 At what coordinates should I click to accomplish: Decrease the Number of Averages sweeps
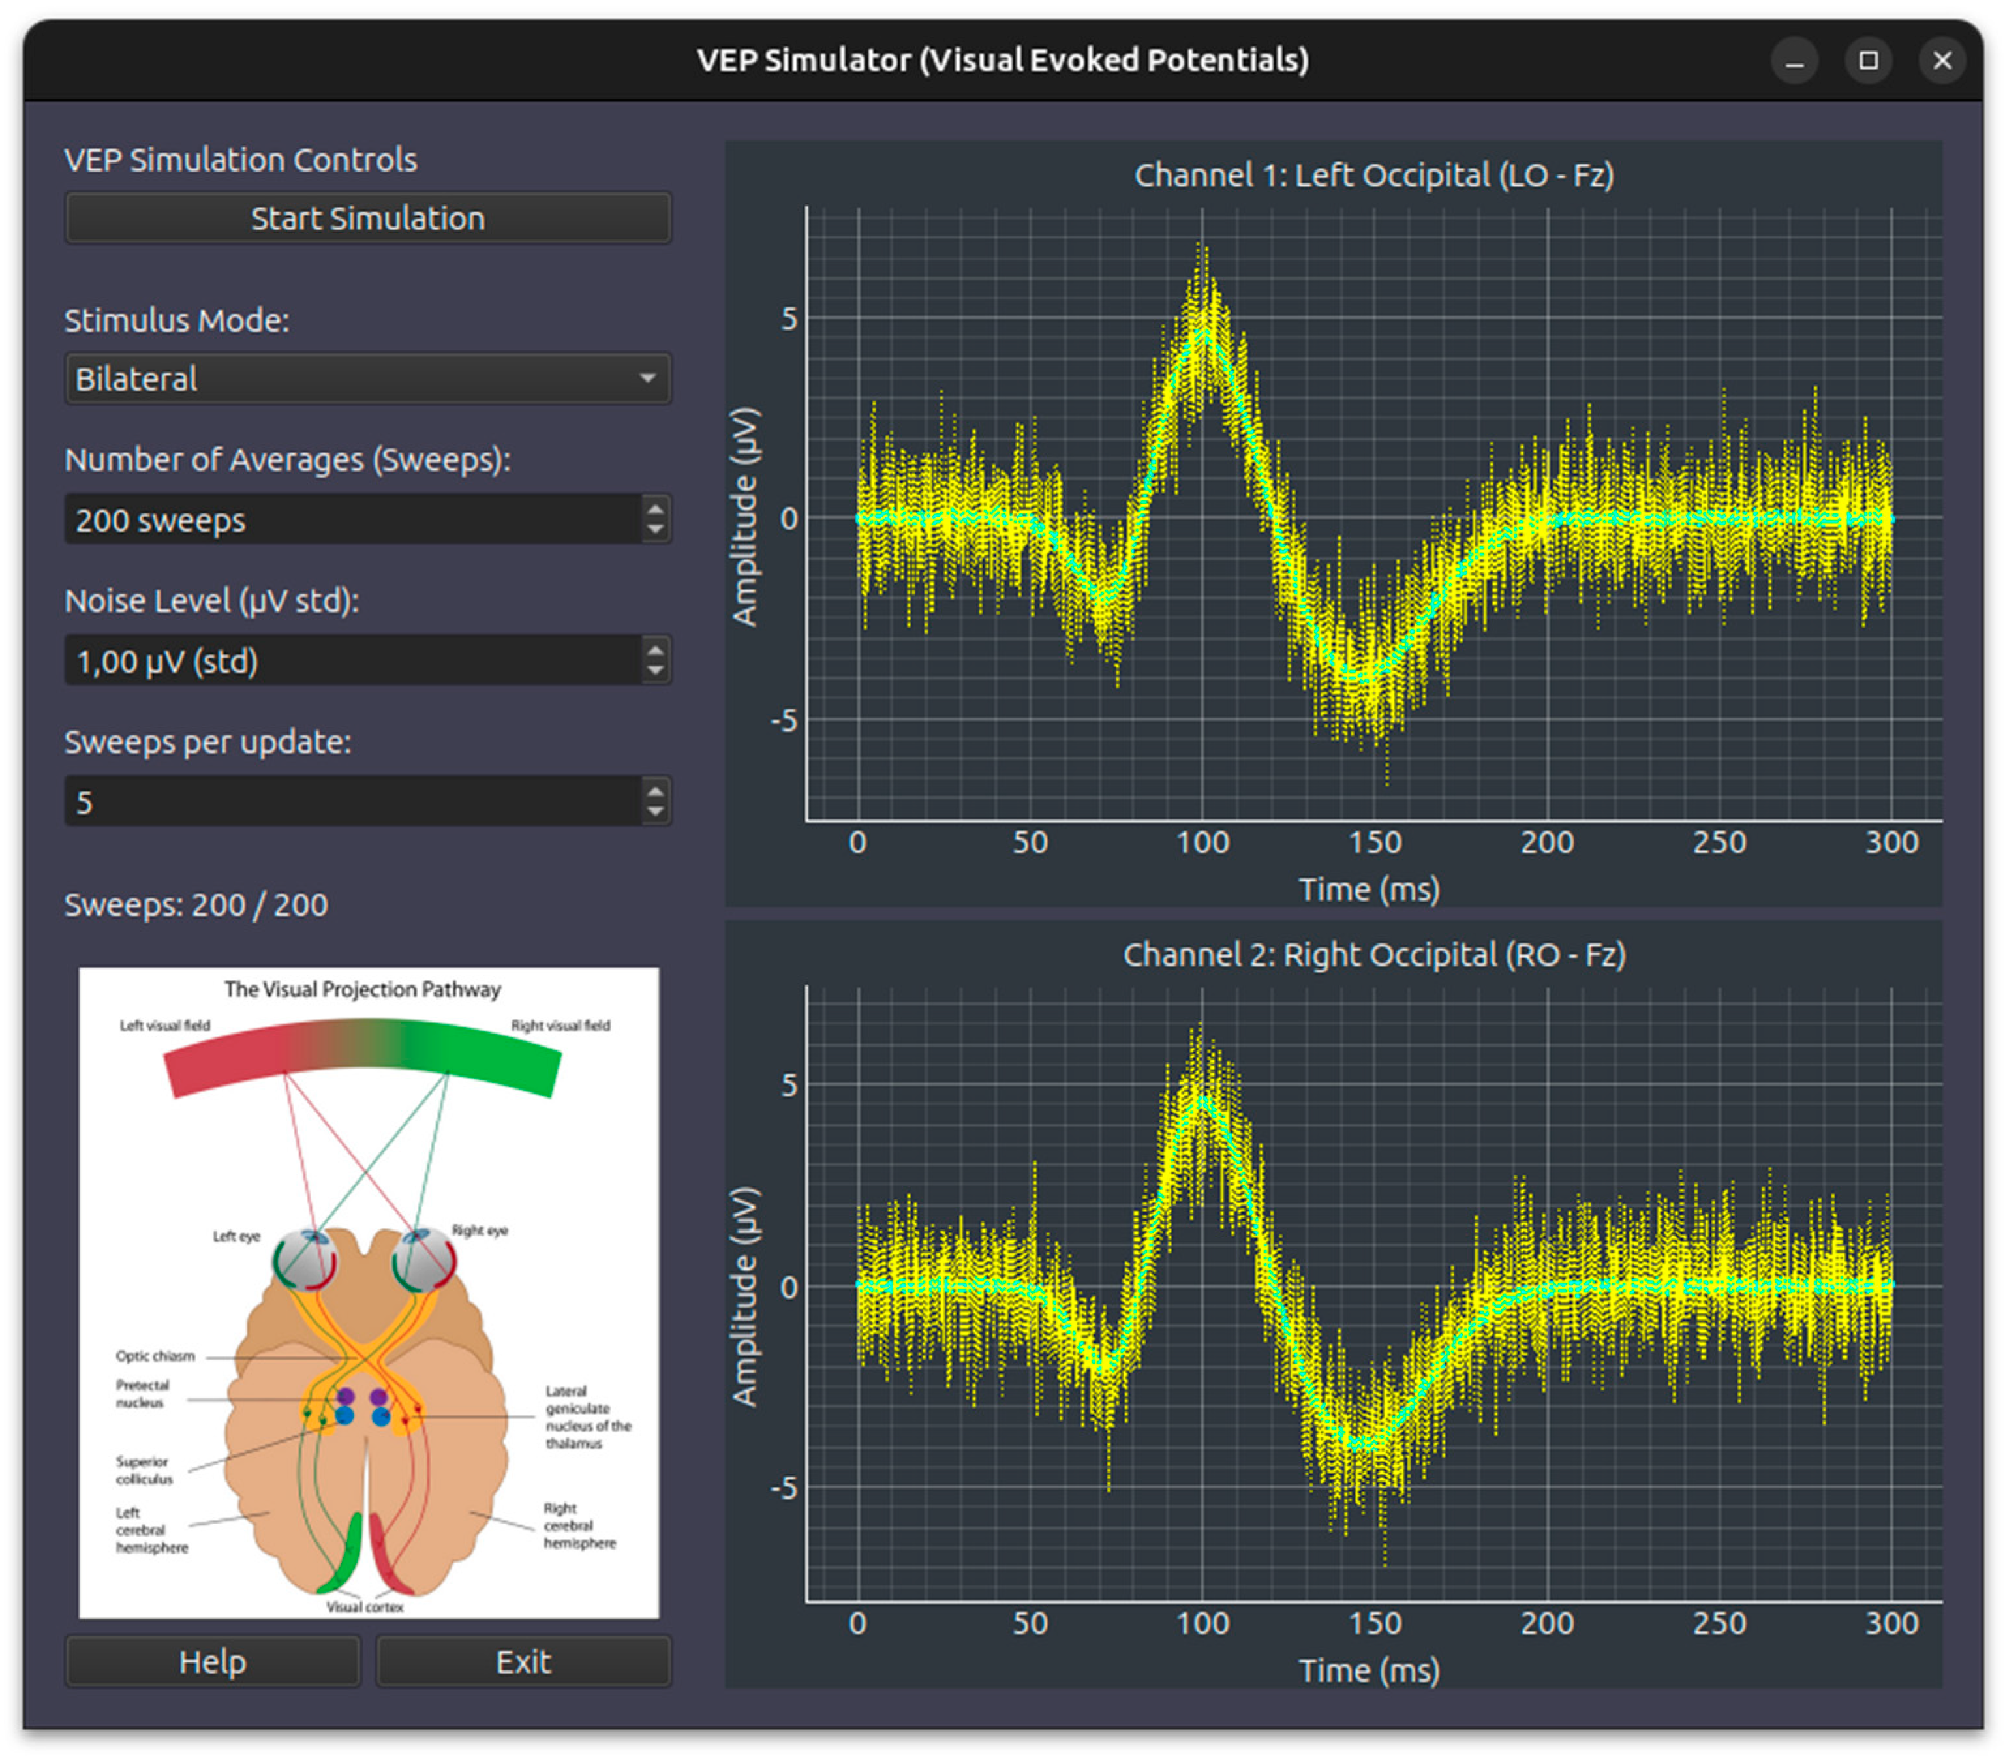(x=655, y=530)
